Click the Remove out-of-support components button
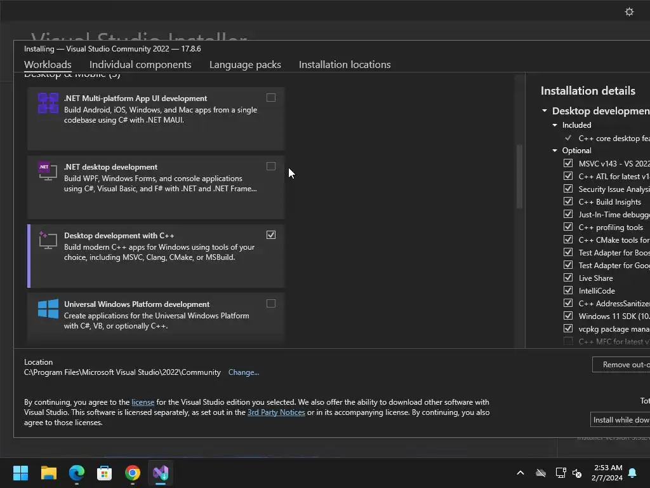This screenshot has height=488, width=650. click(621, 364)
